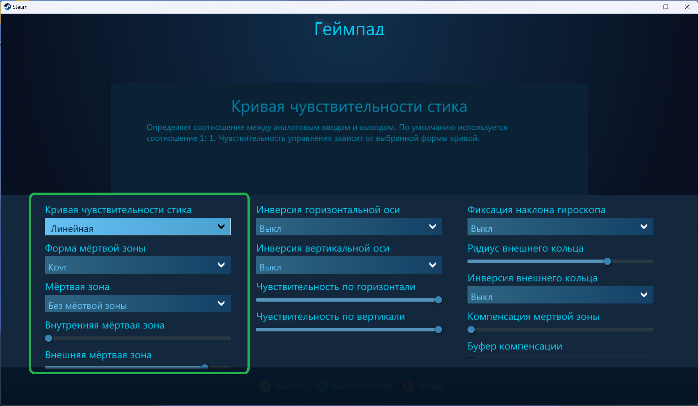Click the X button icon for СБРОС НАСТРОЕК
The width and height of the screenshot is (698, 406).
tap(322, 386)
